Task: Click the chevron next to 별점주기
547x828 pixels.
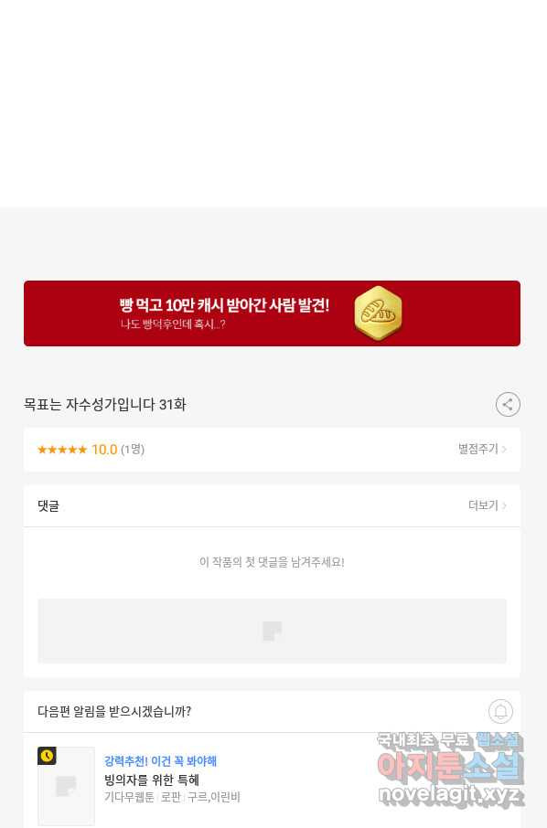Action: (504, 449)
